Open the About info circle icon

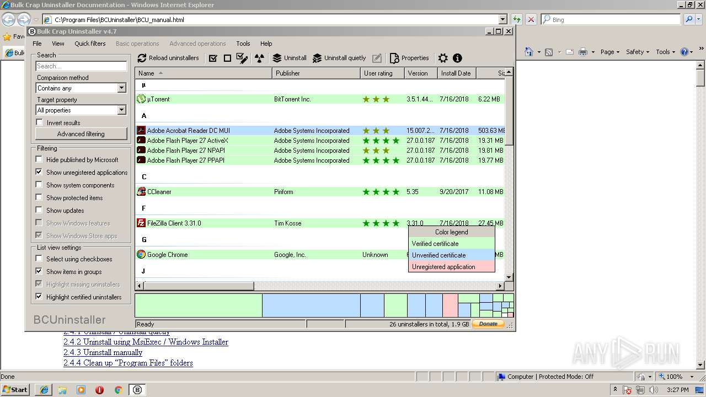(457, 58)
